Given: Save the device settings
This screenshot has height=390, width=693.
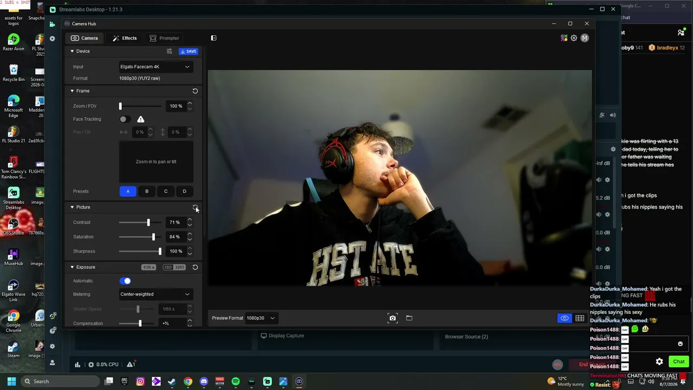Looking at the screenshot, I should click(188, 51).
